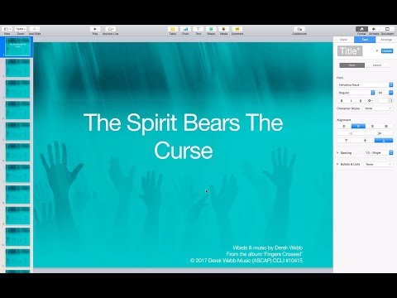
Task: Open the 1.0 - Single spacing dropdown
Action: click(x=379, y=153)
